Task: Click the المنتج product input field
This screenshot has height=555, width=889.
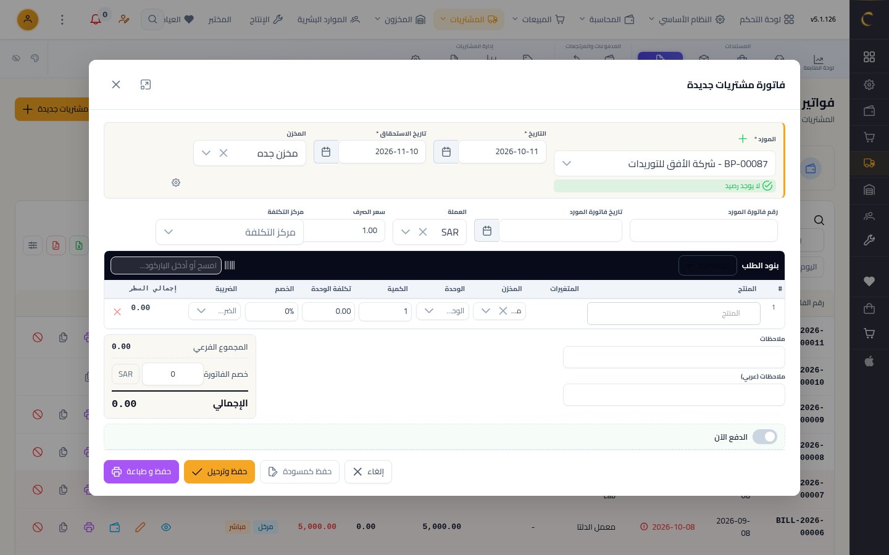Action: tap(674, 313)
